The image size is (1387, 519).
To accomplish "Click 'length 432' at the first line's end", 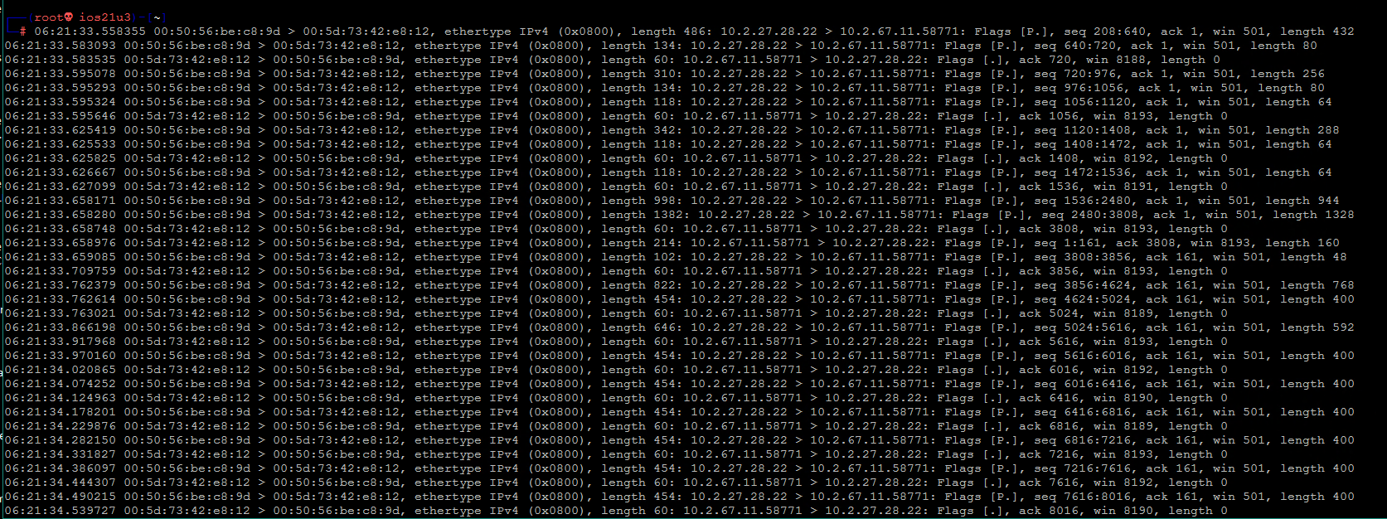I will pyautogui.click(x=1317, y=32).
